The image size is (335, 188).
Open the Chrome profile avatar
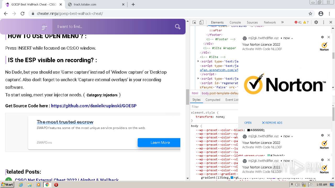pos(321,14)
